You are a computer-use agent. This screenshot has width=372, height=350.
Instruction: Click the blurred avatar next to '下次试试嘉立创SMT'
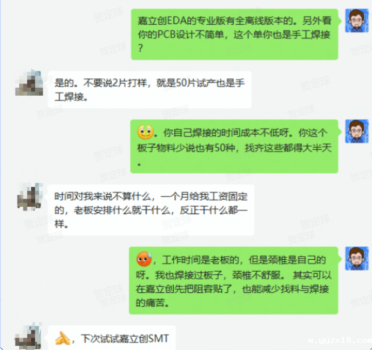[x=28, y=336]
